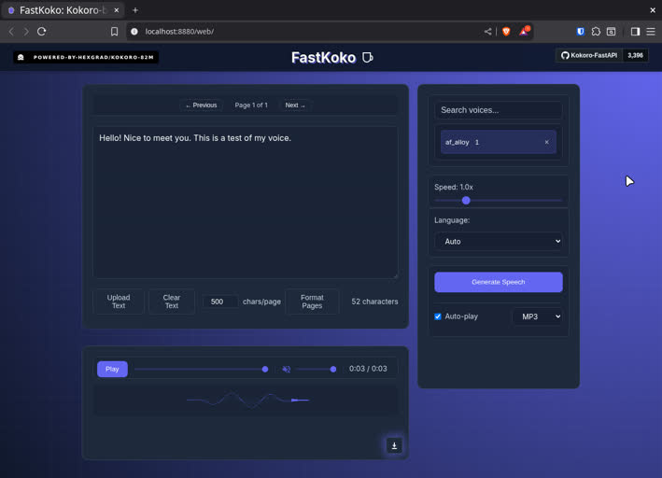Click the '52 characters' count text
This screenshot has height=478, width=662.
click(x=374, y=302)
